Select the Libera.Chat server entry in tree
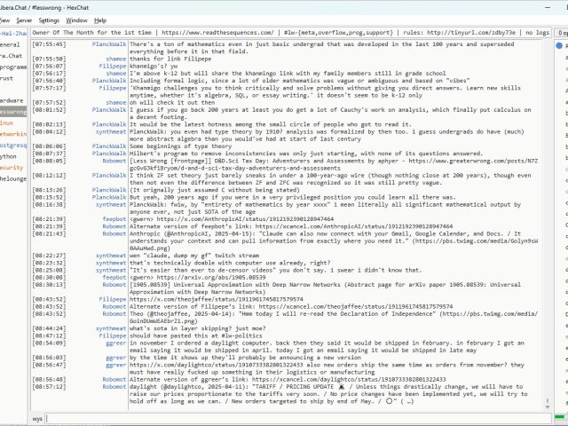This screenshot has width=568, height=426. click(12, 56)
